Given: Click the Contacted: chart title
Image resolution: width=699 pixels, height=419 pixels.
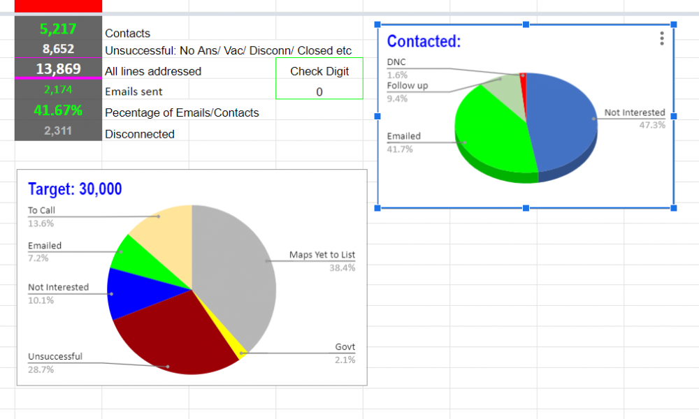Looking at the screenshot, I should [x=424, y=41].
